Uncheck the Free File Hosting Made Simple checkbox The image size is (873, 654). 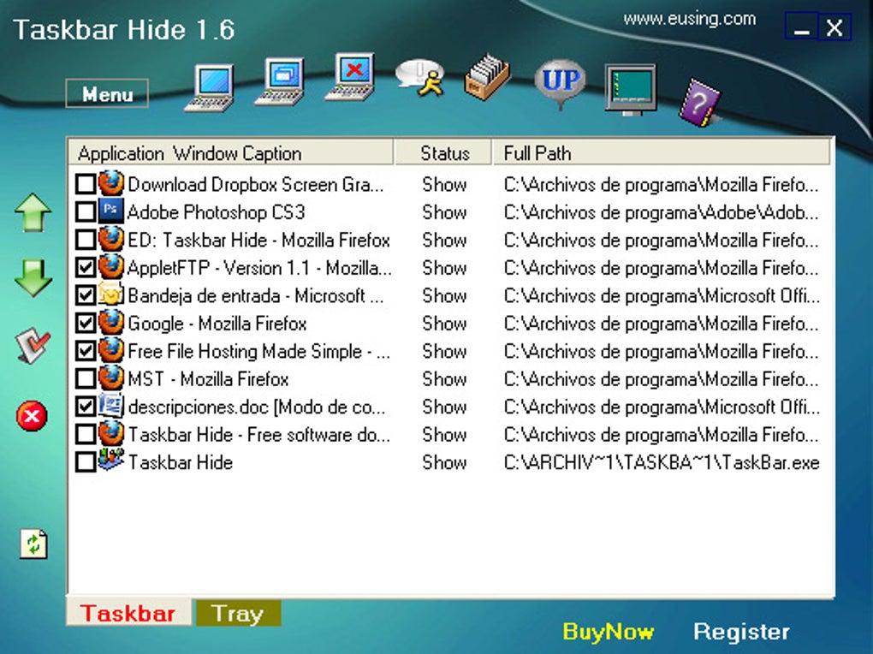[86, 351]
